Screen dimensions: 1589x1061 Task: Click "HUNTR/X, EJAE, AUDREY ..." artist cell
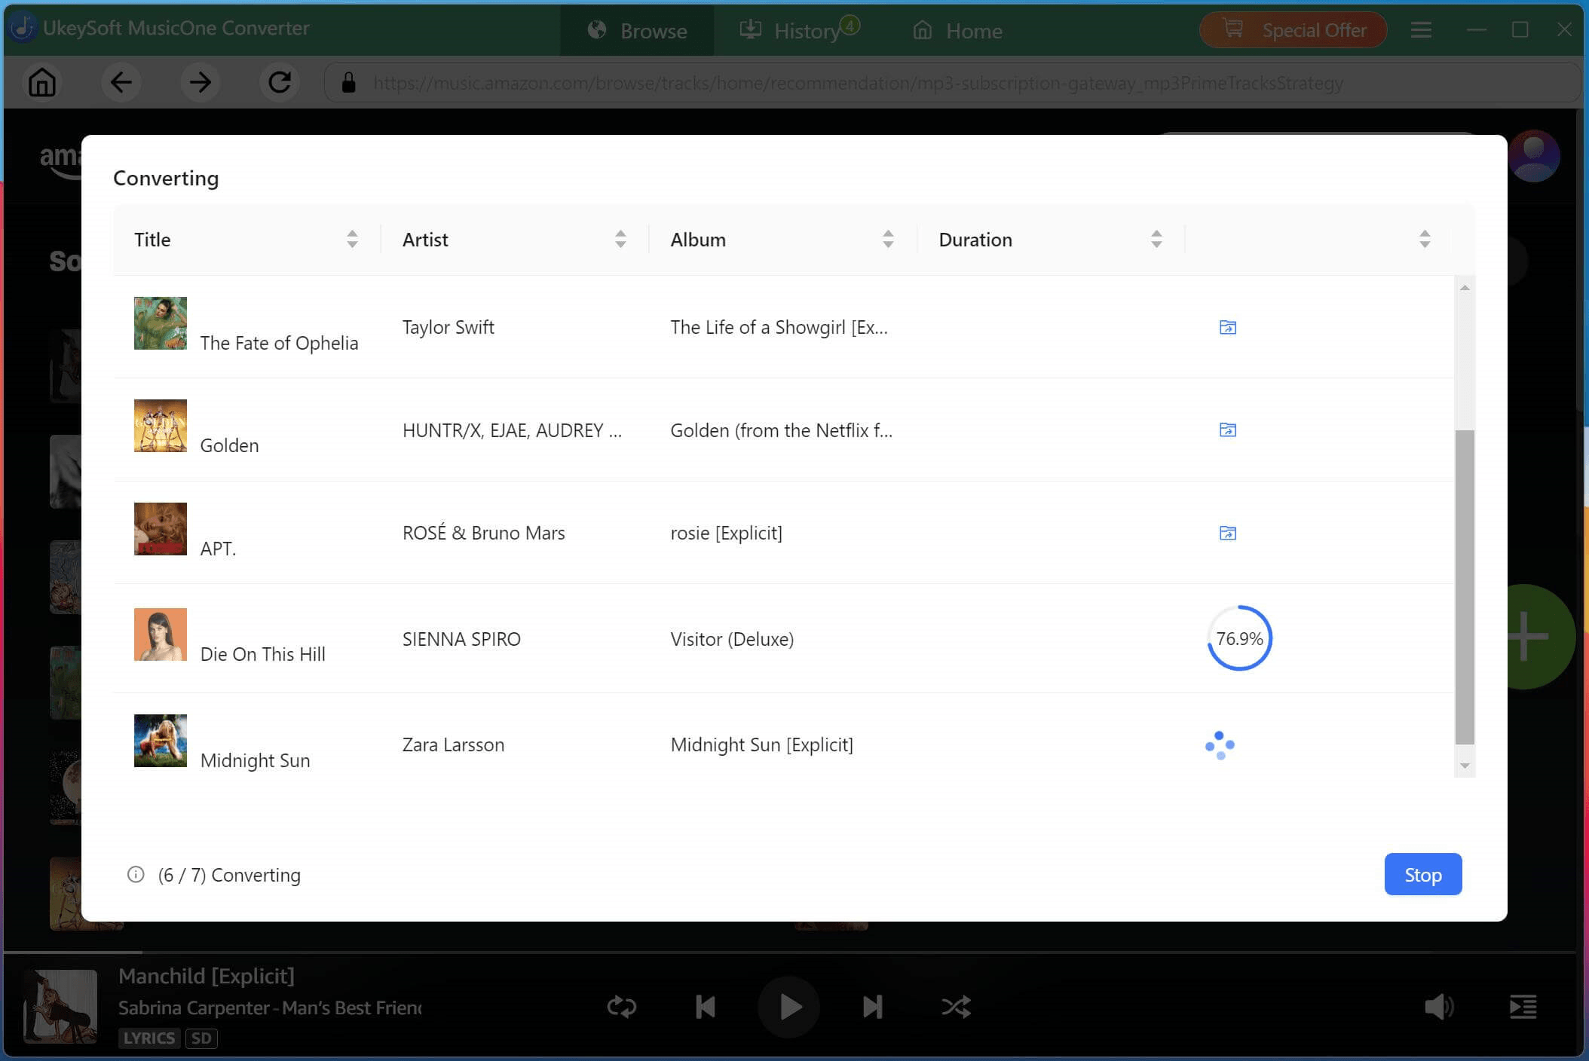tap(513, 430)
